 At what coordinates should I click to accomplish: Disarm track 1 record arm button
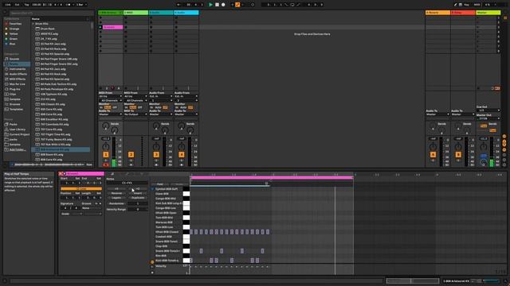point(106,165)
